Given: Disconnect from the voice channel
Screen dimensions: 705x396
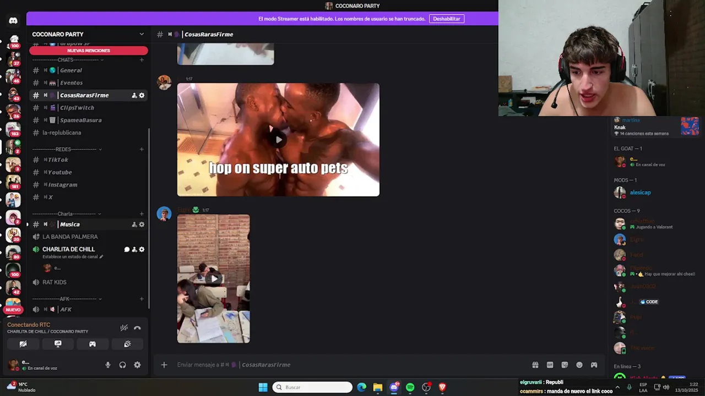Looking at the screenshot, I should pos(137,328).
